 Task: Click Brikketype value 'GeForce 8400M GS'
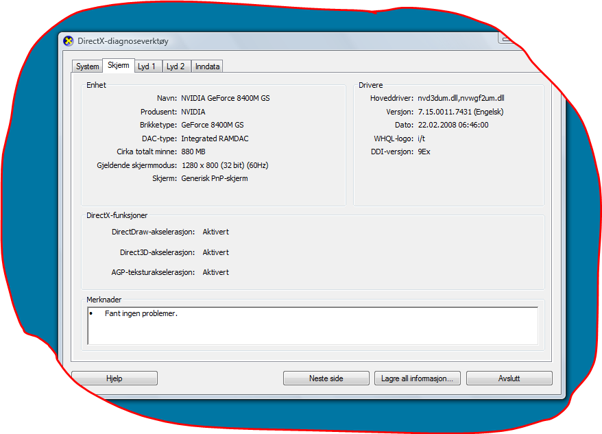coord(213,125)
